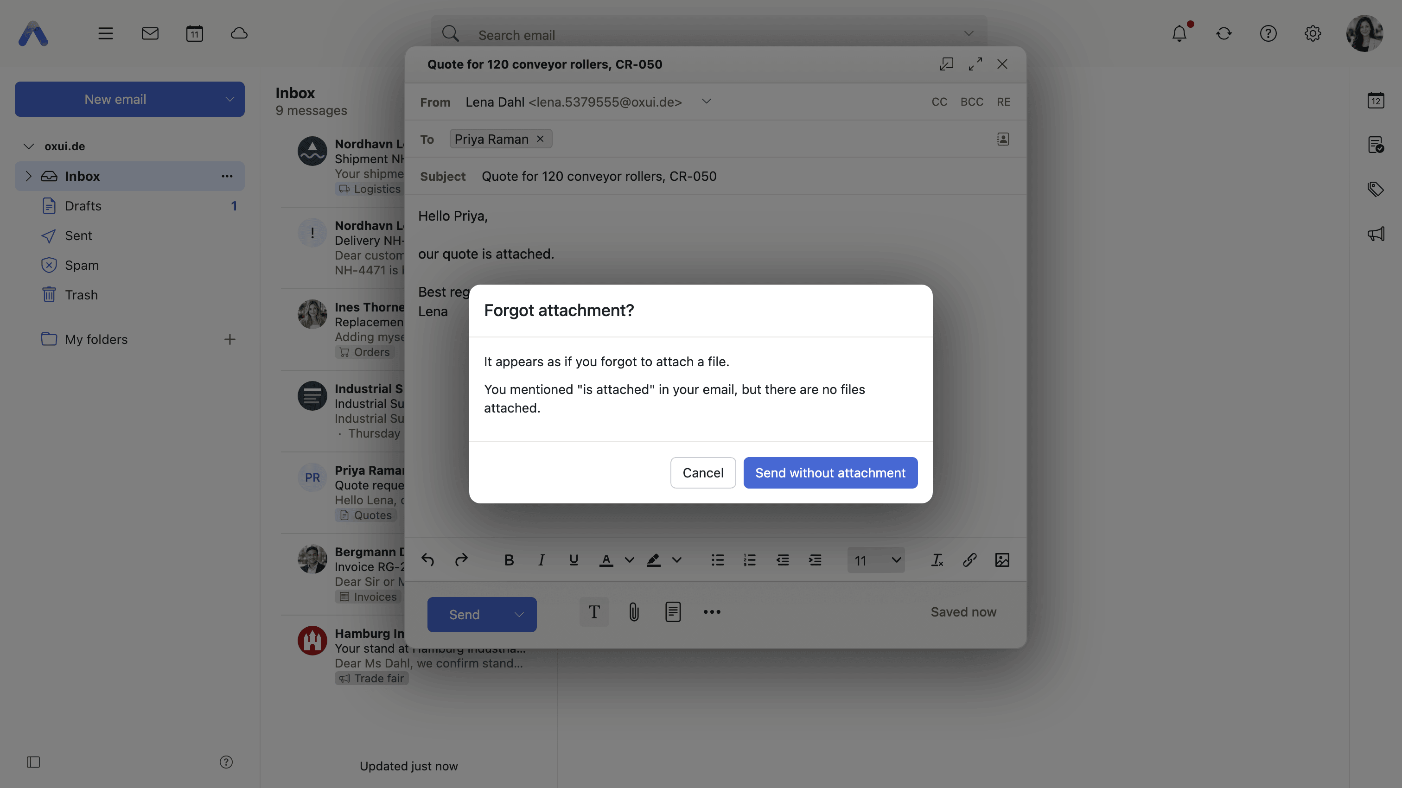Open the Trash folder
Screen dimensions: 1402x788
click(129, 295)
